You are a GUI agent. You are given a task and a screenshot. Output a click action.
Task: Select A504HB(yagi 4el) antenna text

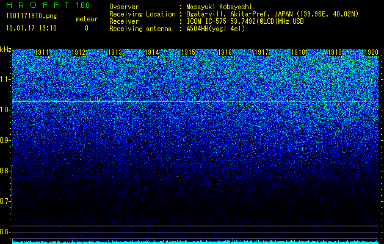point(216,29)
